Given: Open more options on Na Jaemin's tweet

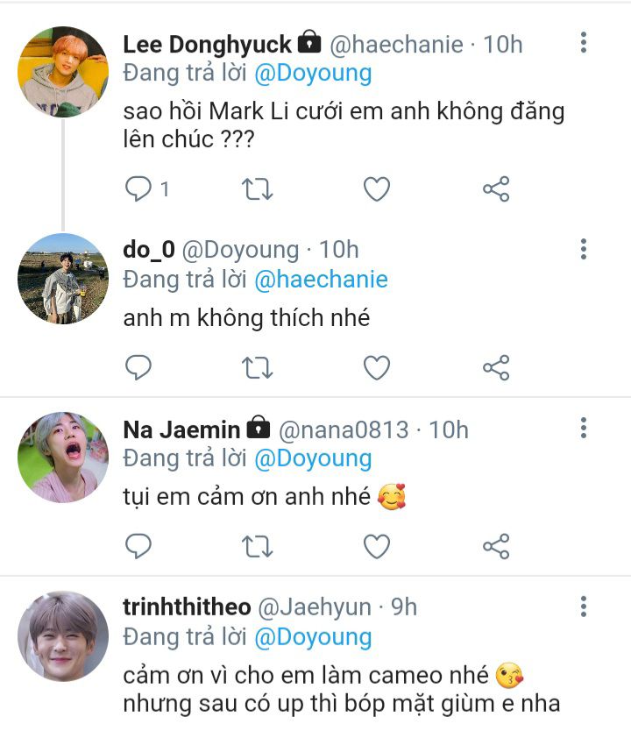Looking at the screenshot, I should coord(584,429).
